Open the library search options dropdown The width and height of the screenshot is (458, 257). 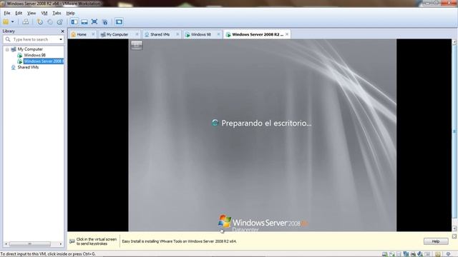(x=61, y=39)
